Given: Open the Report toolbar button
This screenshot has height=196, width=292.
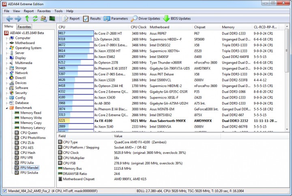Looking at the screenshot, I should (71, 19).
